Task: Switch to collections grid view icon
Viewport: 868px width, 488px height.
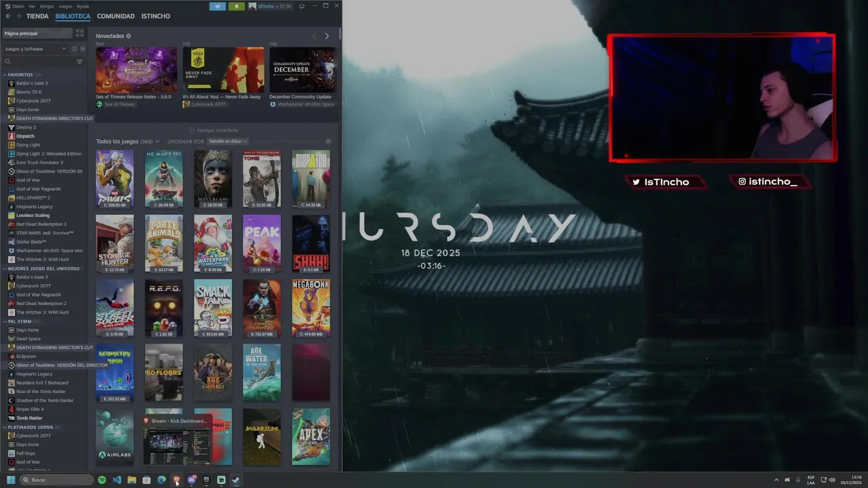Action: (79, 33)
